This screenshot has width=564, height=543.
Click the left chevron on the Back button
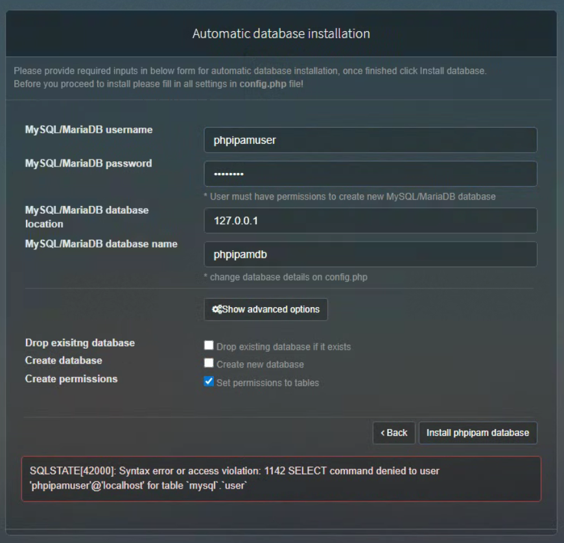(382, 433)
